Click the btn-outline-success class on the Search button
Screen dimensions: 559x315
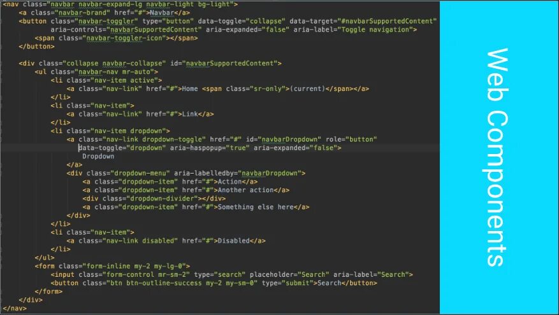[x=164, y=283]
